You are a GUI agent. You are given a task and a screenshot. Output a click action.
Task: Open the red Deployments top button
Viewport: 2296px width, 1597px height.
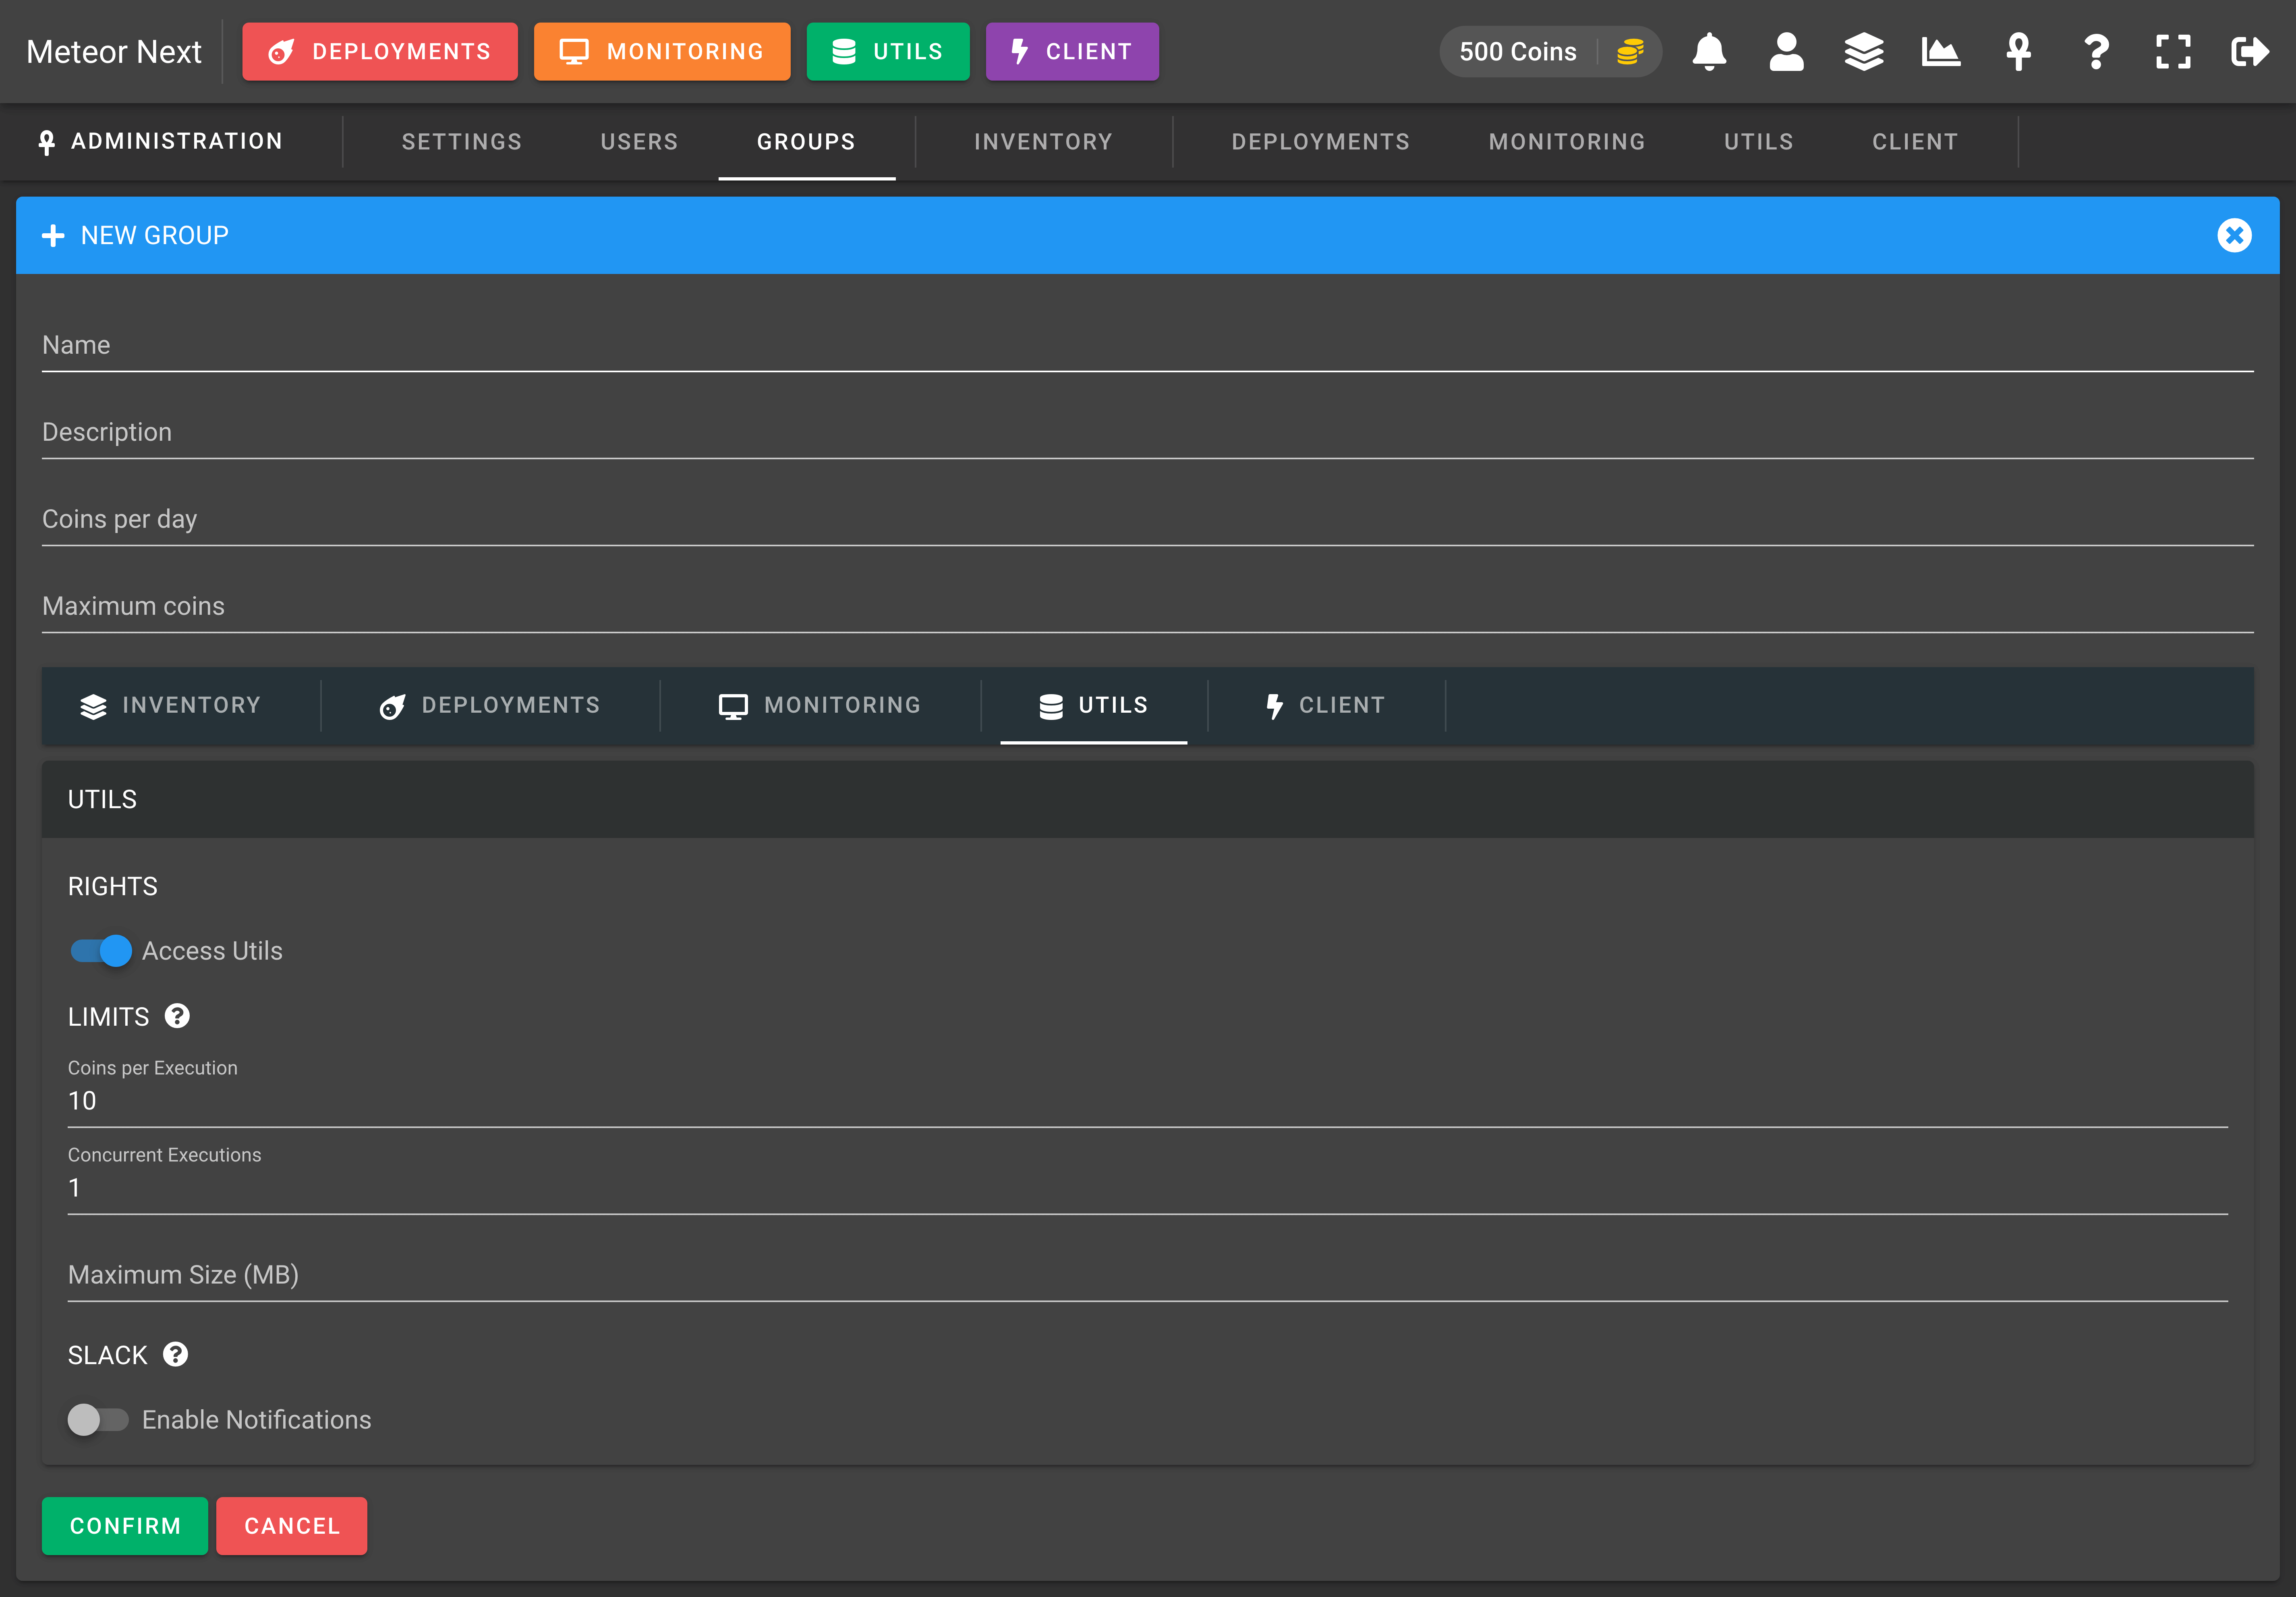pyautogui.click(x=380, y=52)
